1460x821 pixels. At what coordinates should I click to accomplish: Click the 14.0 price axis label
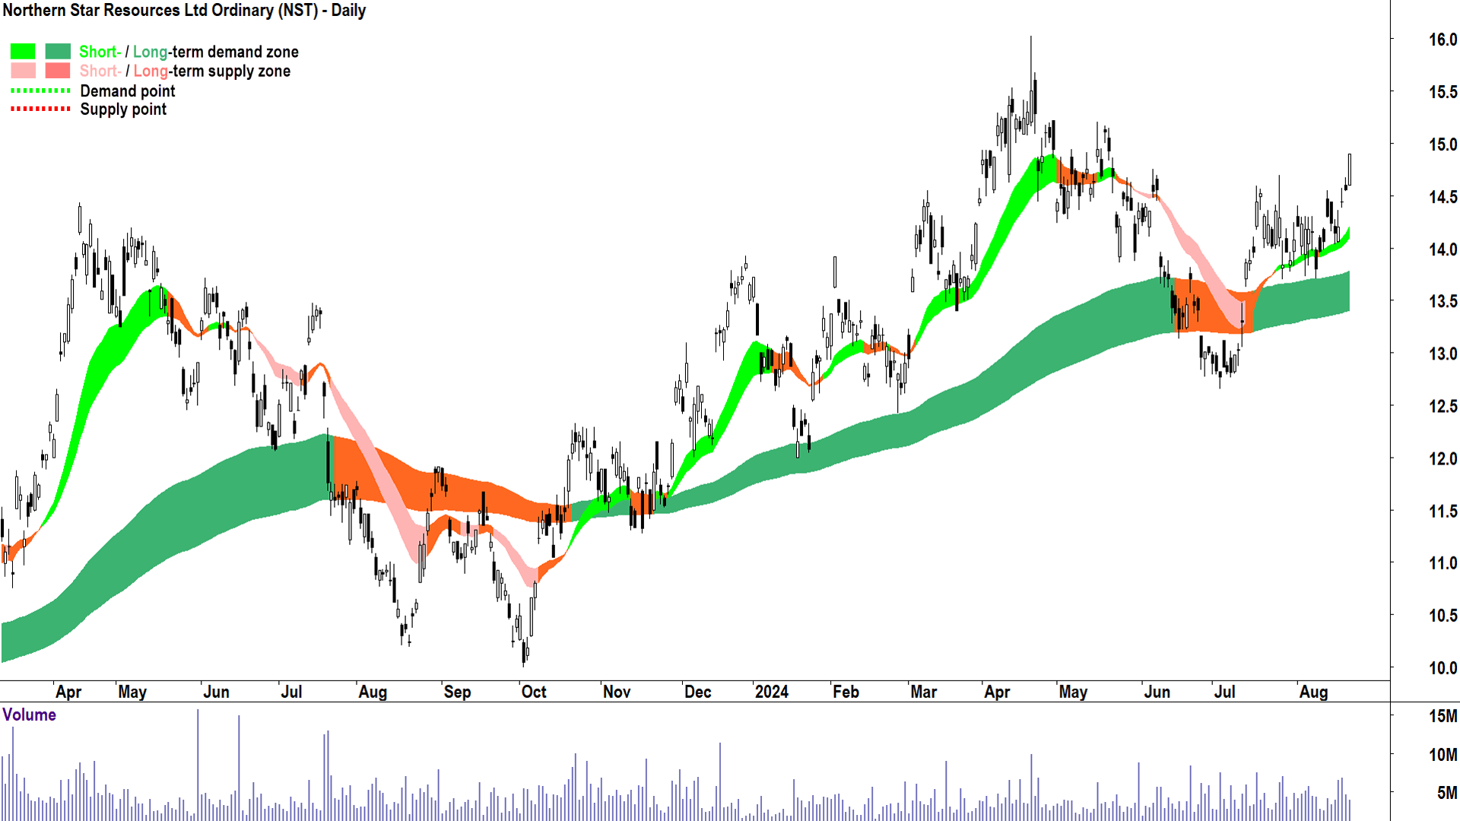point(1443,249)
